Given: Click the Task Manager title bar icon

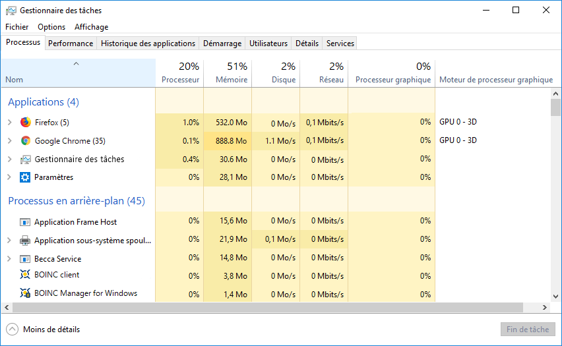Looking at the screenshot, I should (11, 11).
